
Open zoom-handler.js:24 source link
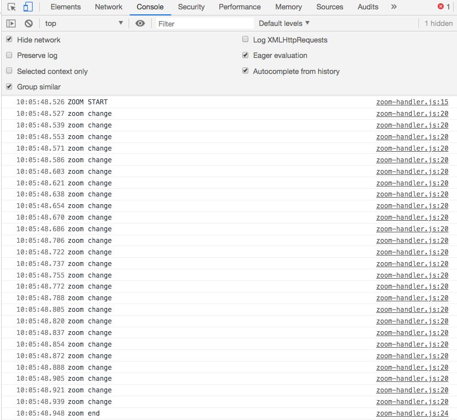(x=412, y=413)
